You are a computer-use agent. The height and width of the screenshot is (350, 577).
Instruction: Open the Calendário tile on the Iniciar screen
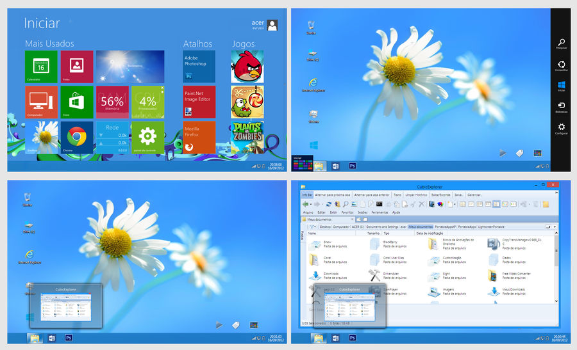pos(41,67)
